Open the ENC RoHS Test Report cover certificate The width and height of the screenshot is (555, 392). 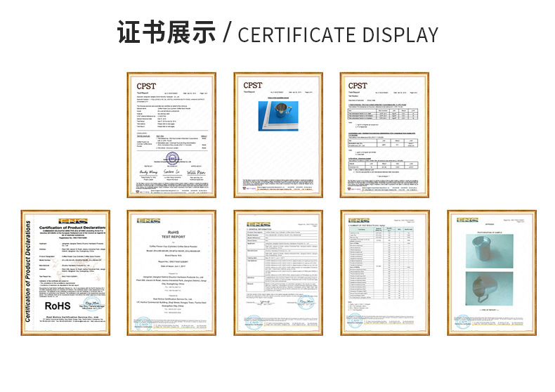(171, 273)
